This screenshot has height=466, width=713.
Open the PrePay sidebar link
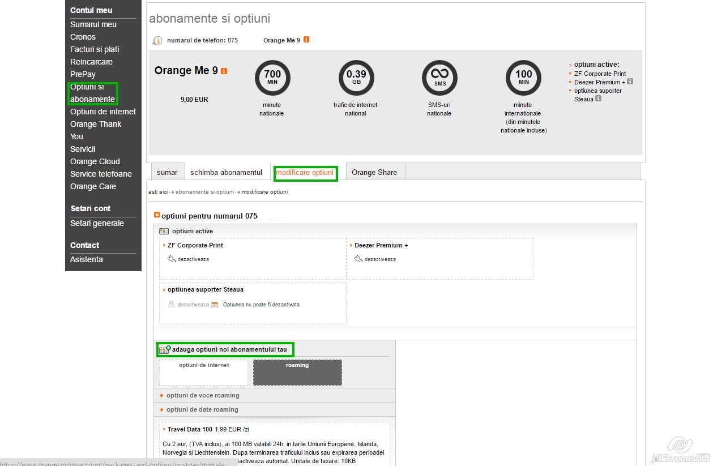coord(83,74)
